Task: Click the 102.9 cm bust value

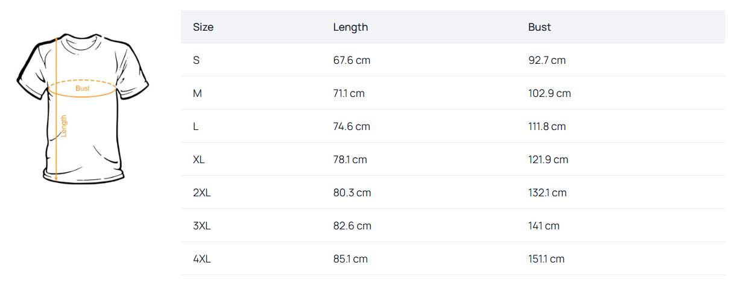Action: click(549, 93)
